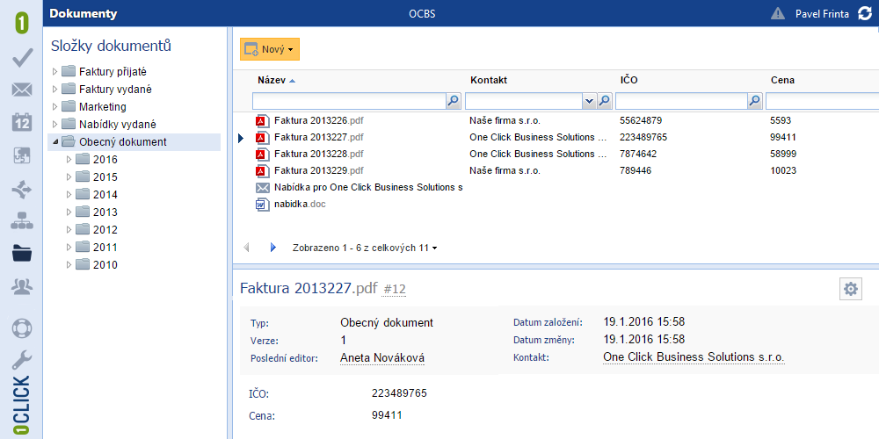Open the contacts people sidebar icon
This screenshot has height=439, width=879.
(22, 286)
